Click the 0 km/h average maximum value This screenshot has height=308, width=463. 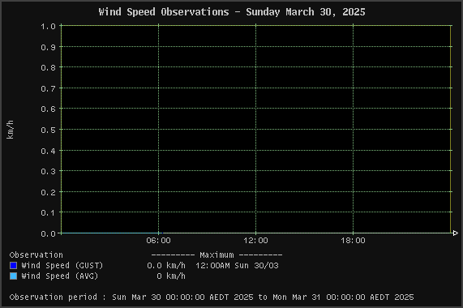click(171, 276)
